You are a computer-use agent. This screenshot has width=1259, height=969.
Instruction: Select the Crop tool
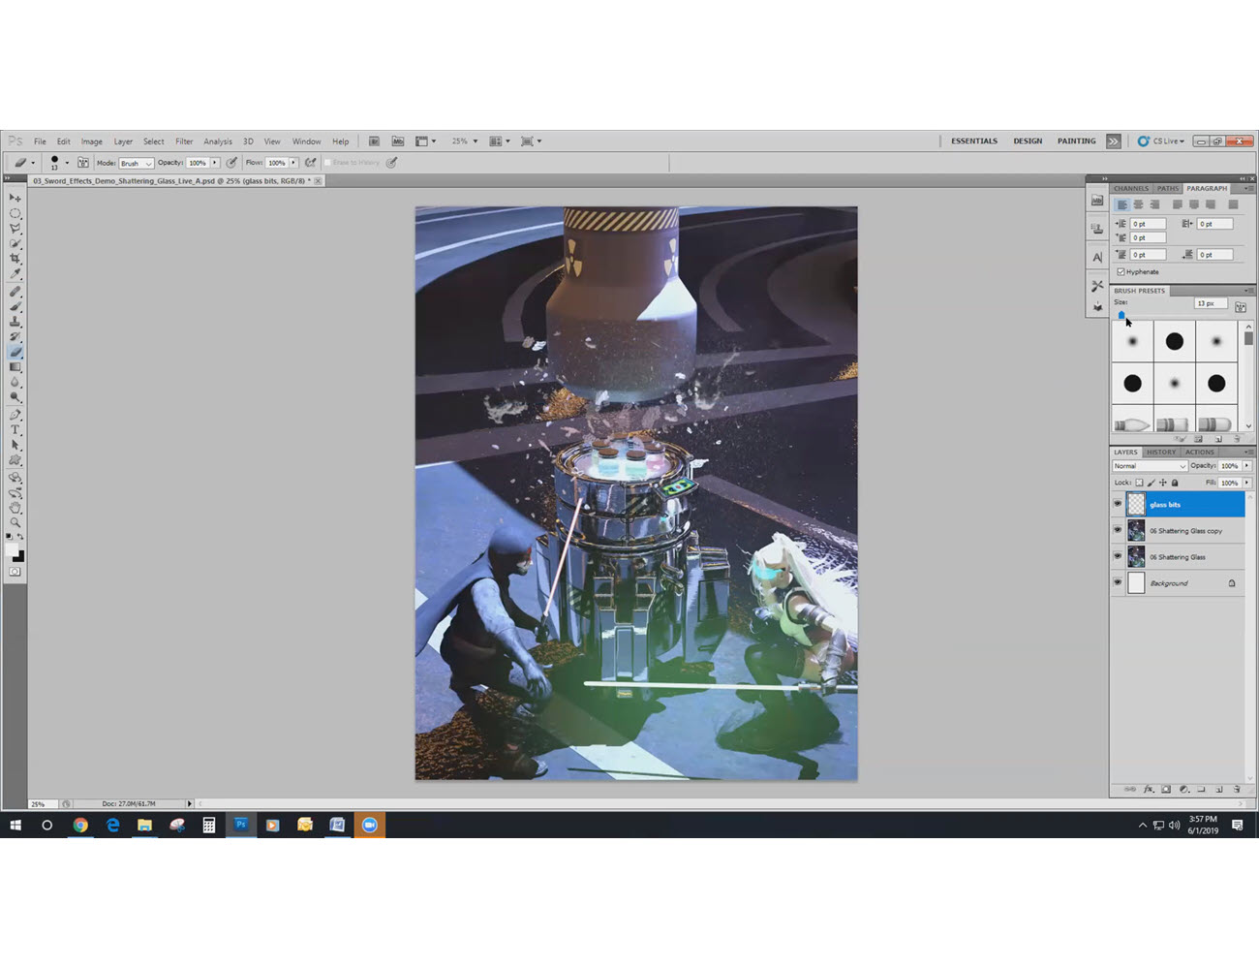(15, 259)
